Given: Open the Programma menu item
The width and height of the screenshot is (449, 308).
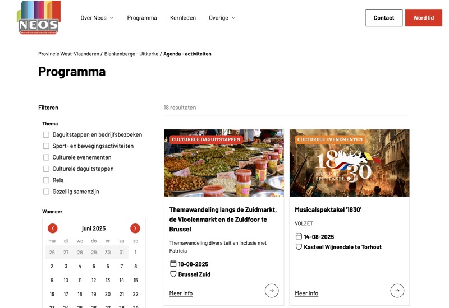Looking at the screenshot, I should tap(142, 18).
